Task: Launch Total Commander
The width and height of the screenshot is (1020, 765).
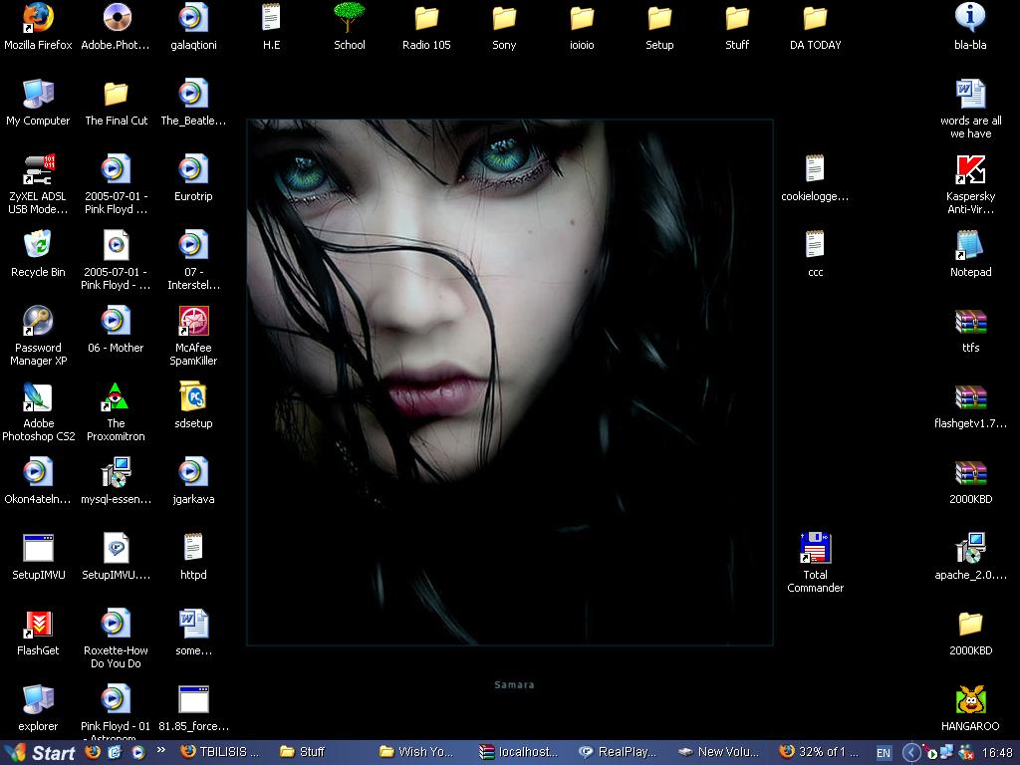Action: (x=815, y=548)
